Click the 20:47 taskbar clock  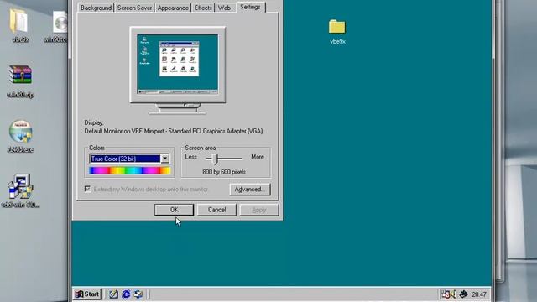(479, 294)
